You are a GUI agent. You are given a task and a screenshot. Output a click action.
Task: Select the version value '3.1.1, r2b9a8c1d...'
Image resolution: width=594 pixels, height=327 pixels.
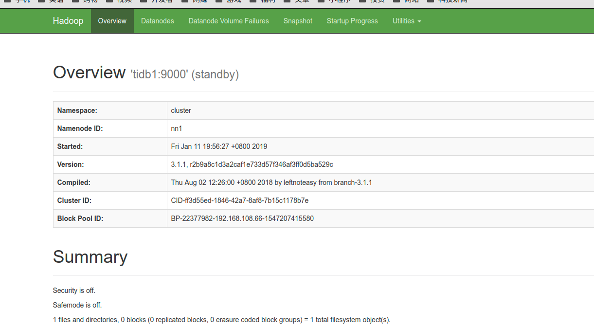(x=252, y=164)
